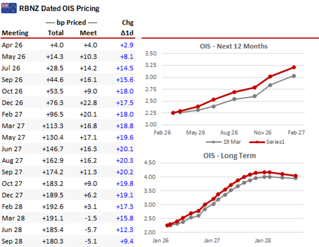Click the '+146.7' total for Jun 27

[53, 149]
